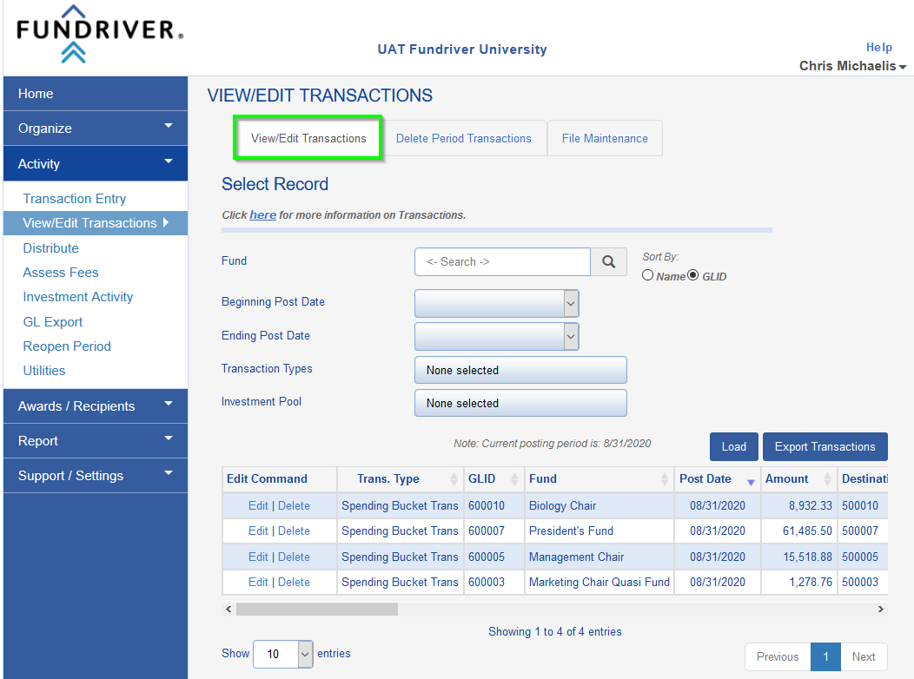
Task: Open Utilities sidebar item
Action: coord(43,371)
